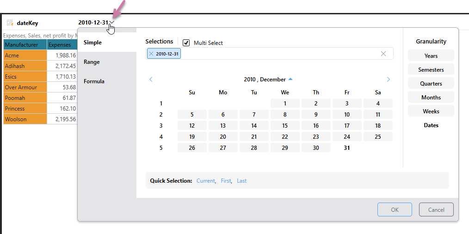Toggle the Multi Select checkbox
The width and height of the screenshot is (469, 234).
(x=186, y=43)
